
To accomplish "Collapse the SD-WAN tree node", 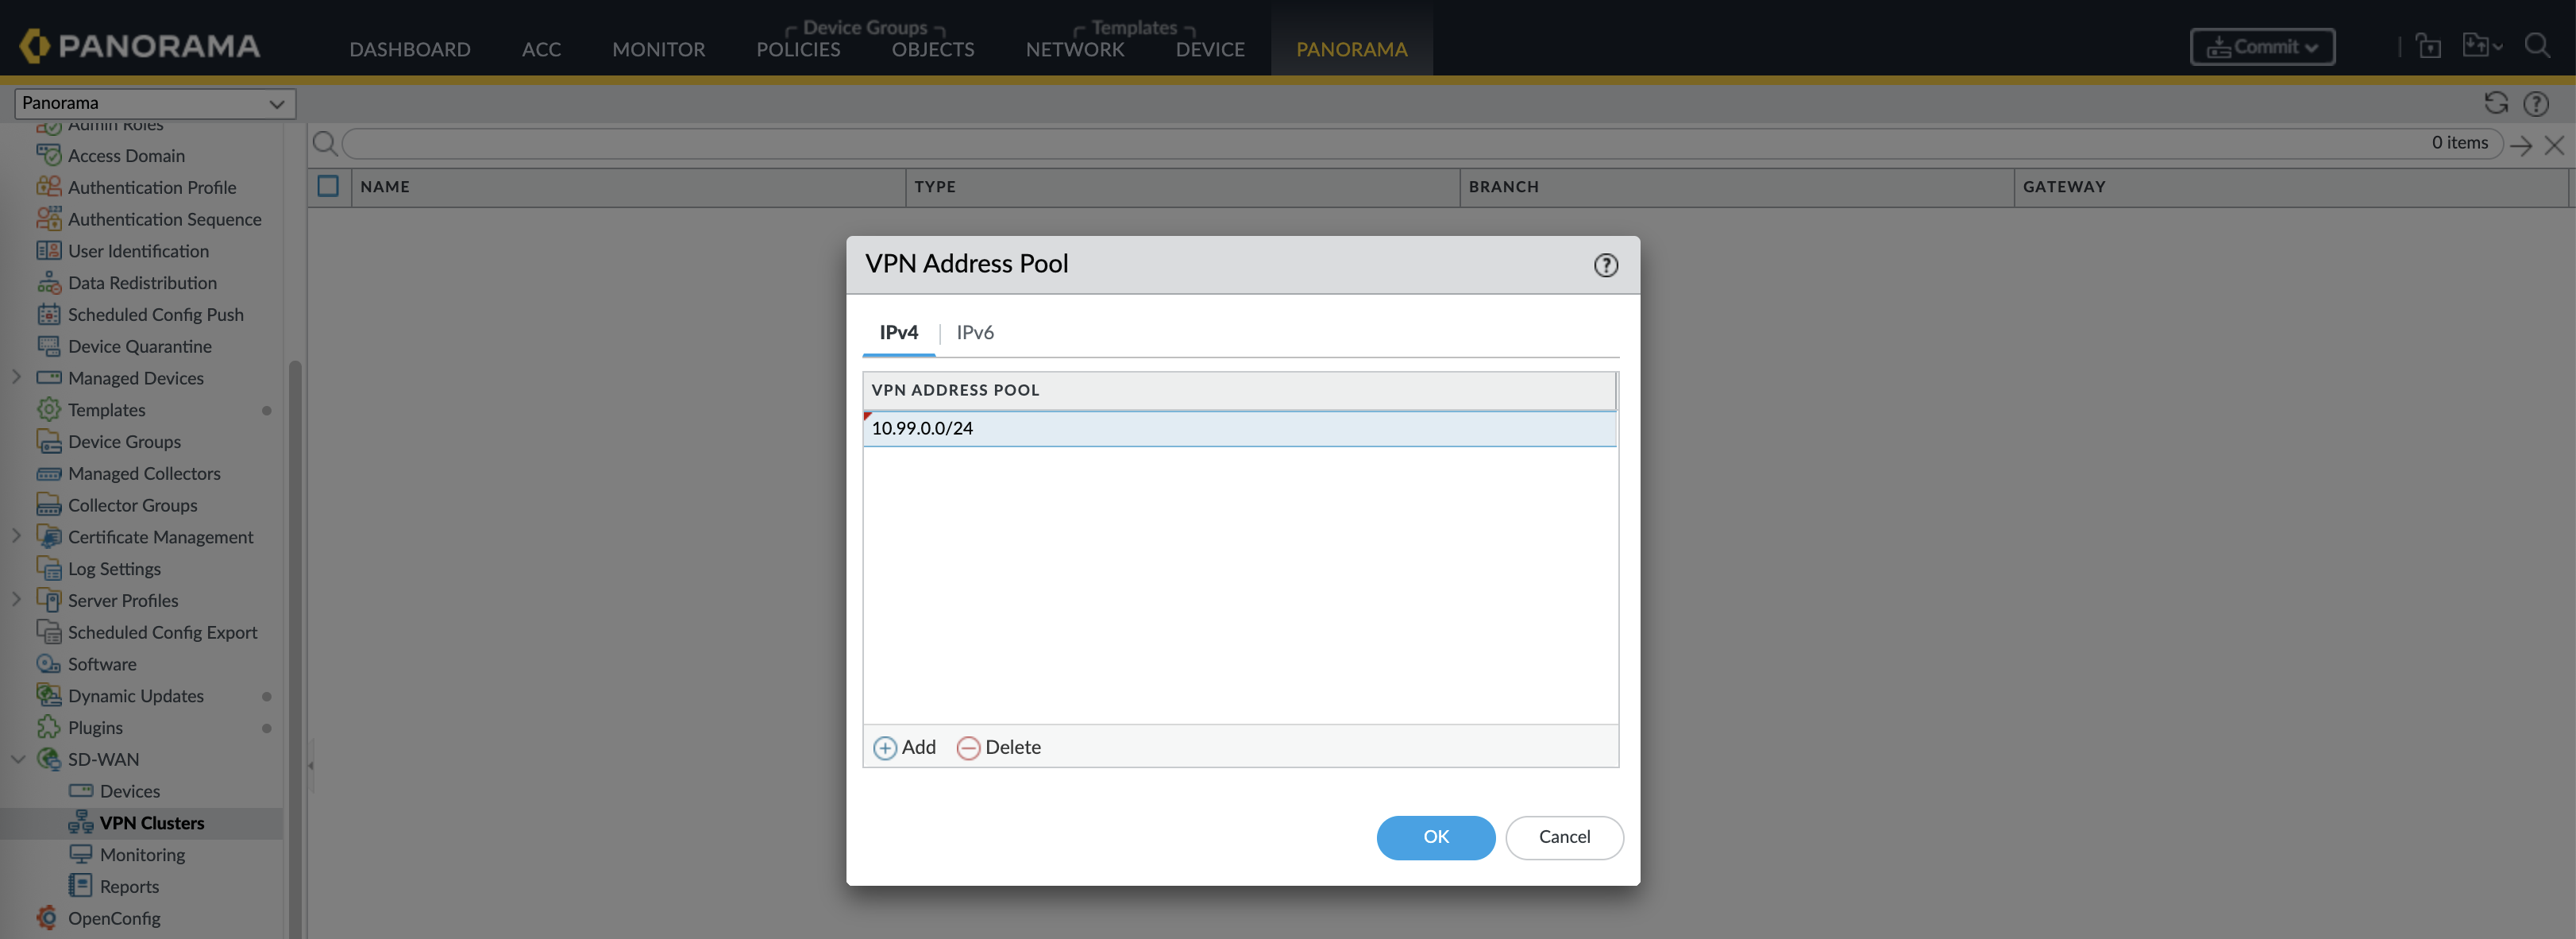I will tap(17, 760).
